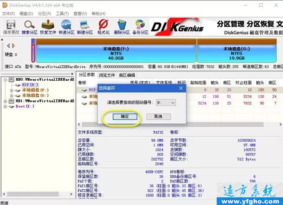283x205 pixels.
Task: Select the HD1 disk in the tree
Action: (x=45, y=101)
